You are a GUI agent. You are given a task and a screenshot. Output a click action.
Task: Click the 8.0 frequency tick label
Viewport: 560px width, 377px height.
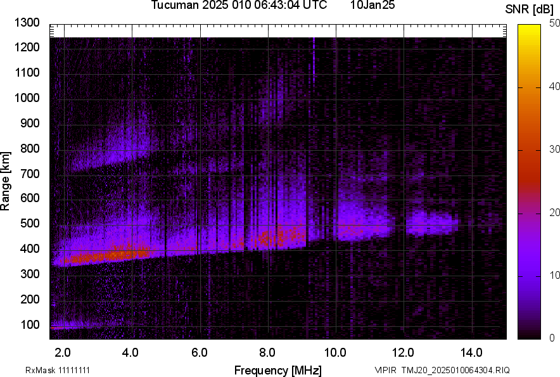(267, 352)
